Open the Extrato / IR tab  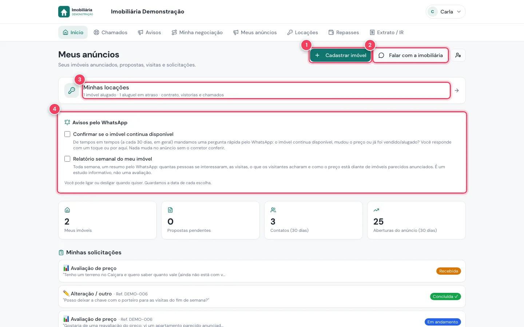coord(386,32)
